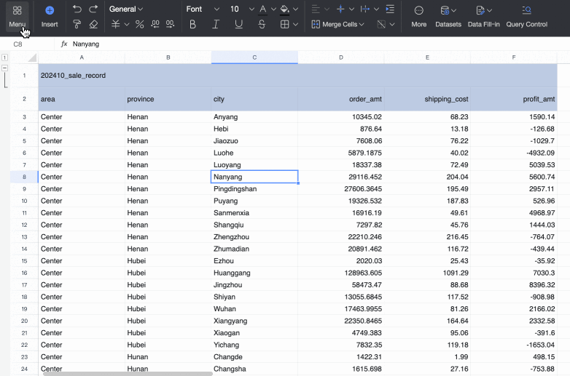This screenshot has height=376, width=570.
Task: Click the Redo arrow icon
Action: pyautogui.click(x=93, y=9)
